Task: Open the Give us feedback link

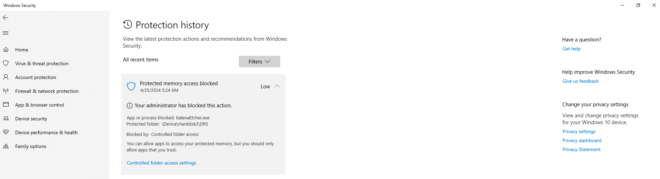Action: 580,81
